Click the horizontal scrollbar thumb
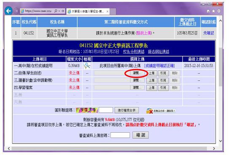This screenshot has height=155, width=229. pos(109,148)
